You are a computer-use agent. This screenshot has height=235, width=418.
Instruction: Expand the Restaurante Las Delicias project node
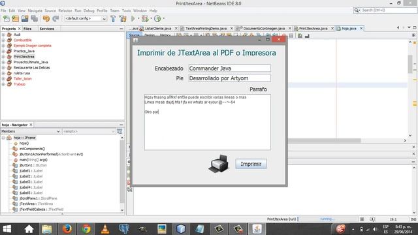click(3, 68)
